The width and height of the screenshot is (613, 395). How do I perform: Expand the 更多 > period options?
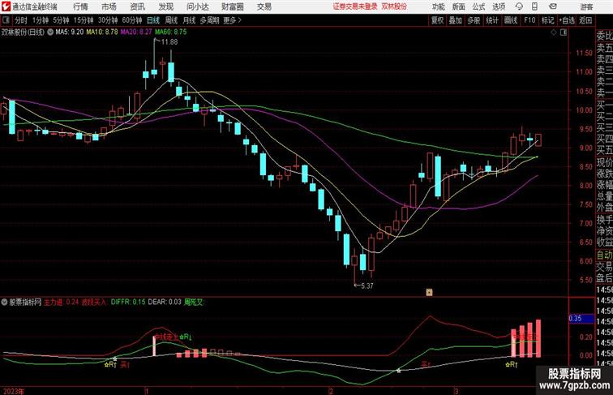[x=232, y=20]
